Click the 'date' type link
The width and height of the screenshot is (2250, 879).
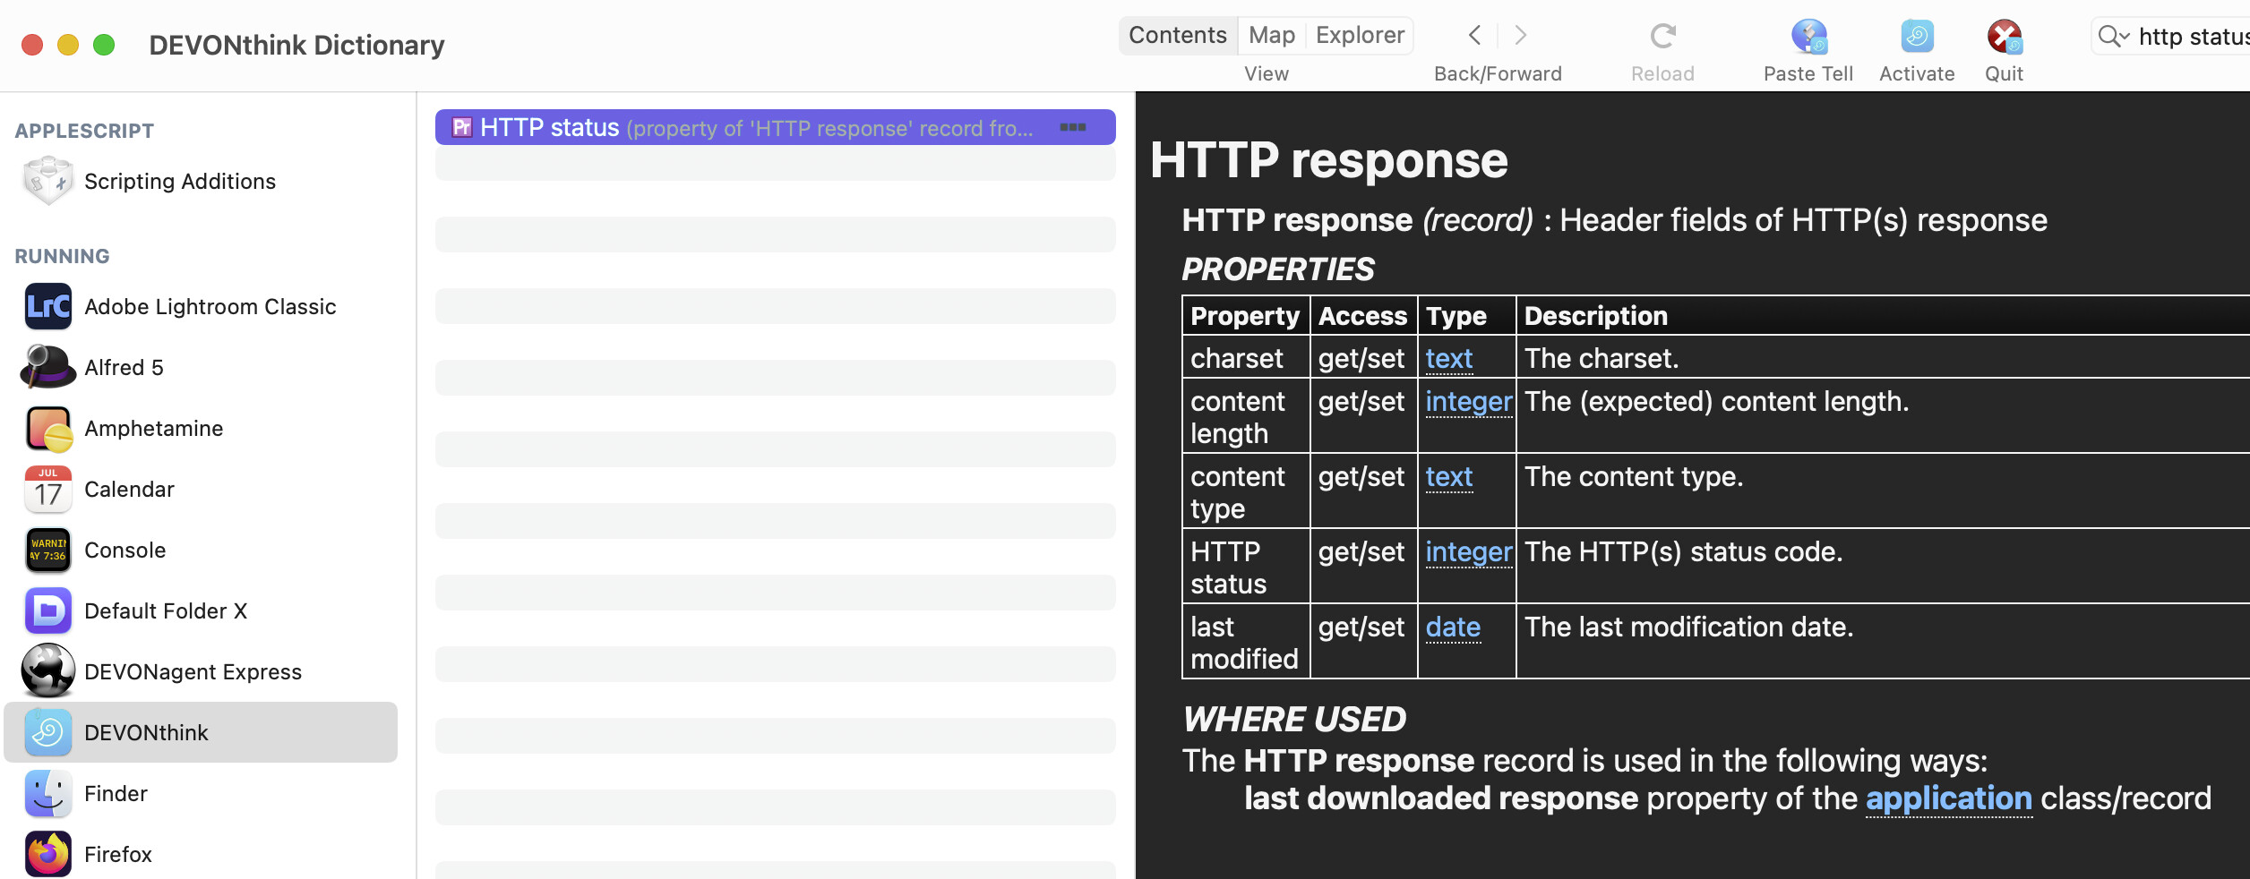pyautogui.click(x=1452, y=627)
